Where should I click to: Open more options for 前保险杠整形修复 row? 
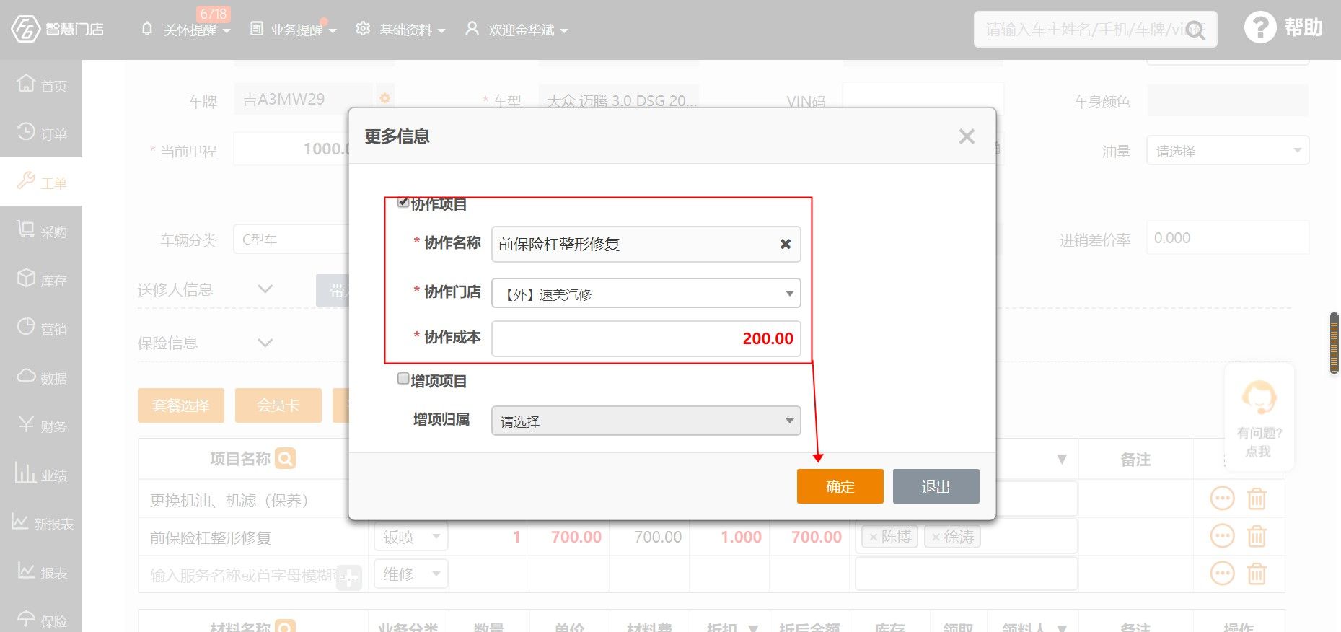[1222, 536]
